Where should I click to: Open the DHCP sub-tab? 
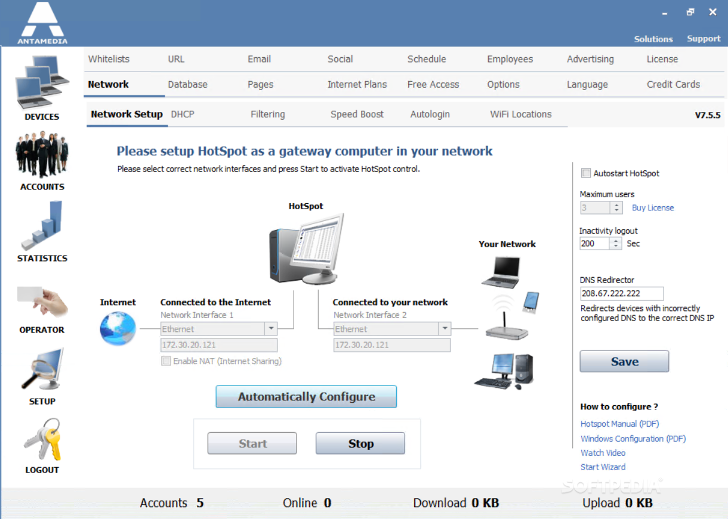[183, 114]
